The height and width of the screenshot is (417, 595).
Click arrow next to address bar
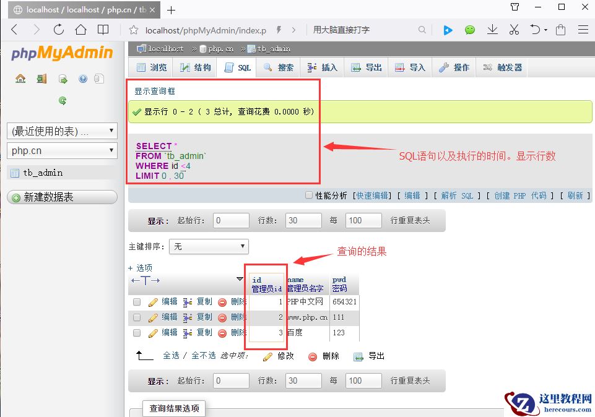(x=293, y=30)
